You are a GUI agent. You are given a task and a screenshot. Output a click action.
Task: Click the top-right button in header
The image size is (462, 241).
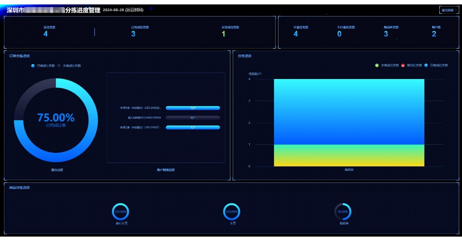coord(448,10)
